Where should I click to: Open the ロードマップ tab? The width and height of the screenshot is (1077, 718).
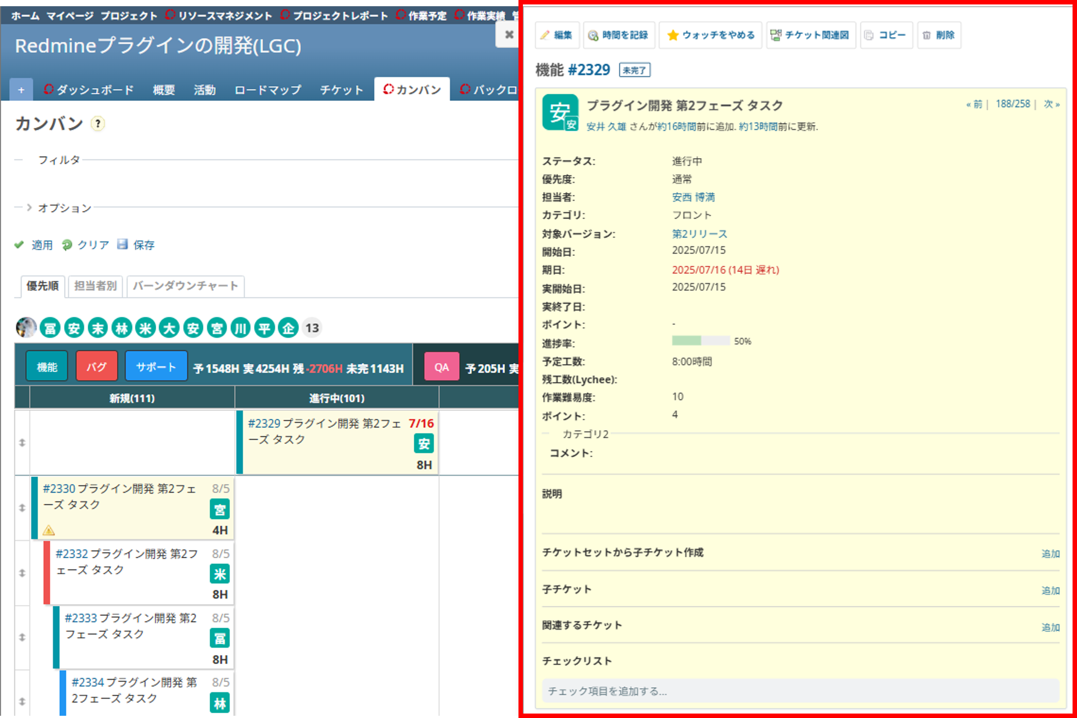[268, 90]
